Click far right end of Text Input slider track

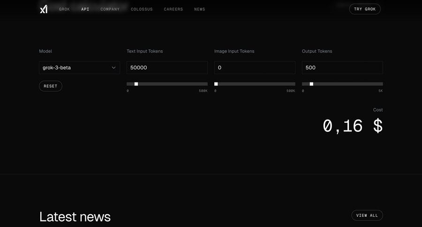206,84
